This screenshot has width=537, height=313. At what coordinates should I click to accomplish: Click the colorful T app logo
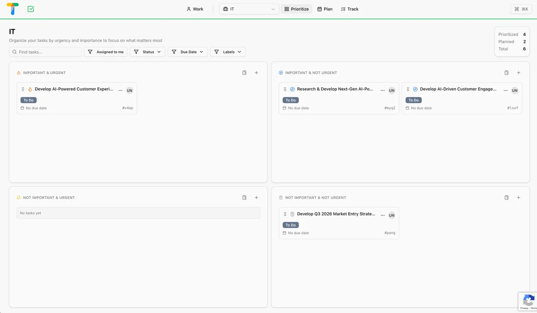[x=13, y=9]
